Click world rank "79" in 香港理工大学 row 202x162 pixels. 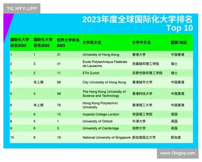tap(59, 105)
